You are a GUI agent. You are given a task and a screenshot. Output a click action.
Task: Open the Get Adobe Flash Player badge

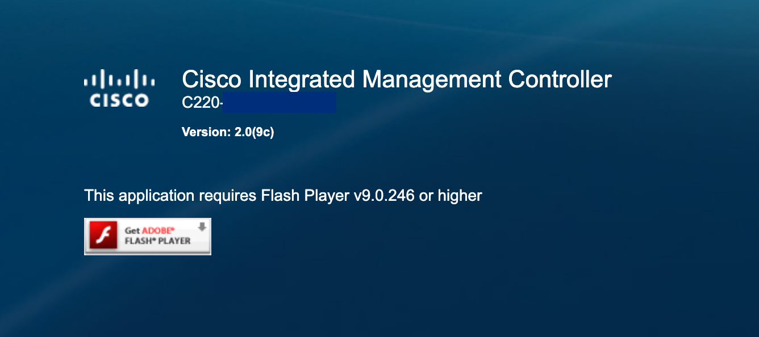click(148, 237)
